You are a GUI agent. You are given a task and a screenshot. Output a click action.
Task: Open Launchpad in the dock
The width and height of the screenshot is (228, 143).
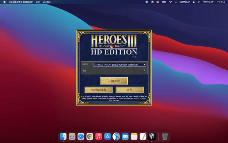tap(72, 136)
